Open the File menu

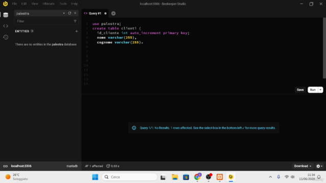14,4
